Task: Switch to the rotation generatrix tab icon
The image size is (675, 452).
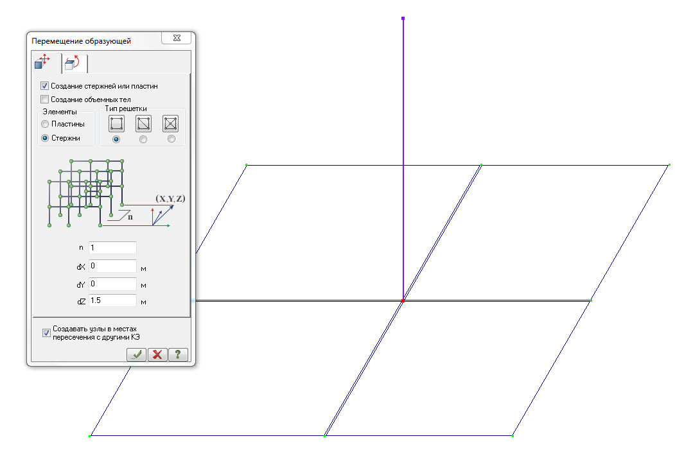Action: 73,63
